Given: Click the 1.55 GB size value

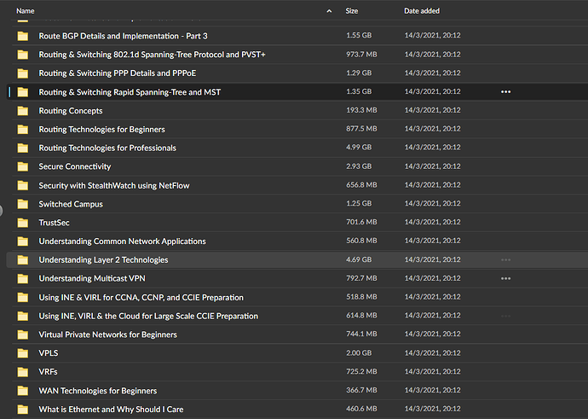Looking at the screenshot, I should coord(359,35).
